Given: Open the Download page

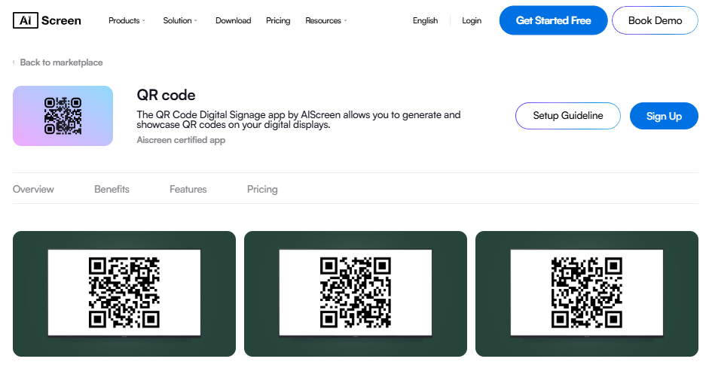Looking at the screenshot, I should [x=233, y=20].
